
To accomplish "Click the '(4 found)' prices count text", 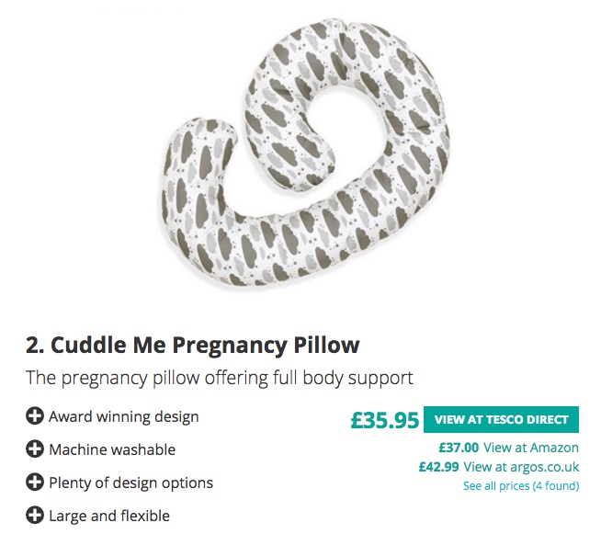I will point(555,485).
